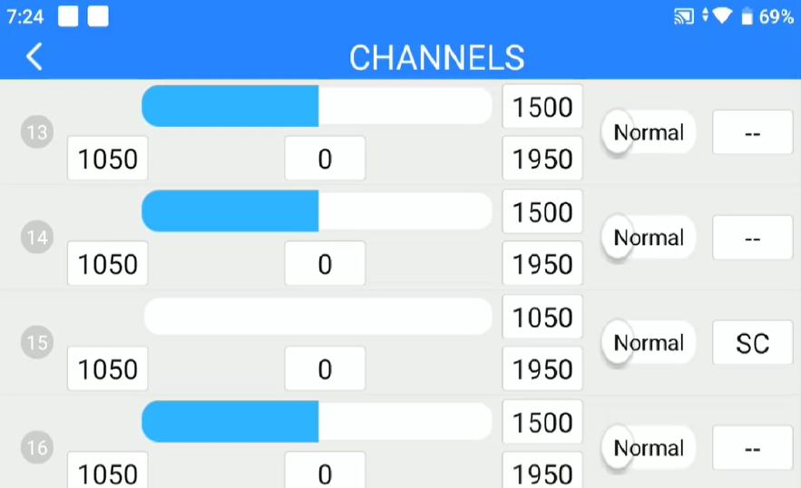Tap the channel 14 number badge
Screen dimensions: 801x488
pyautogui.click(x=37, y=238)
